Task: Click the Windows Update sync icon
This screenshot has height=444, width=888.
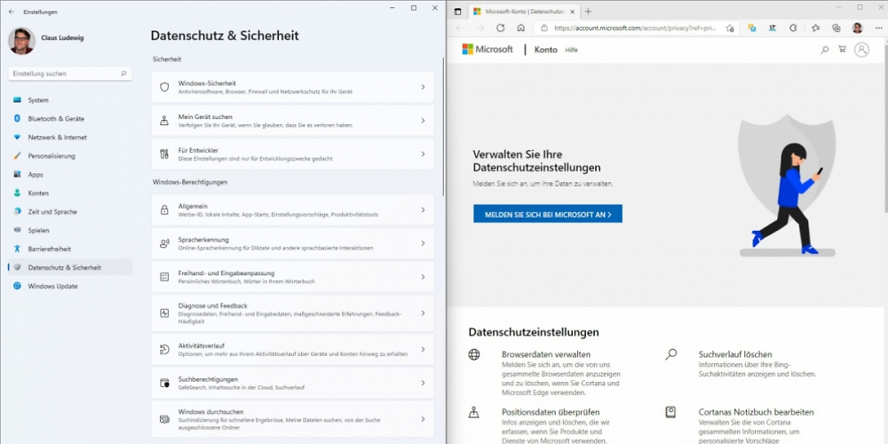Action: coord(17,286)
